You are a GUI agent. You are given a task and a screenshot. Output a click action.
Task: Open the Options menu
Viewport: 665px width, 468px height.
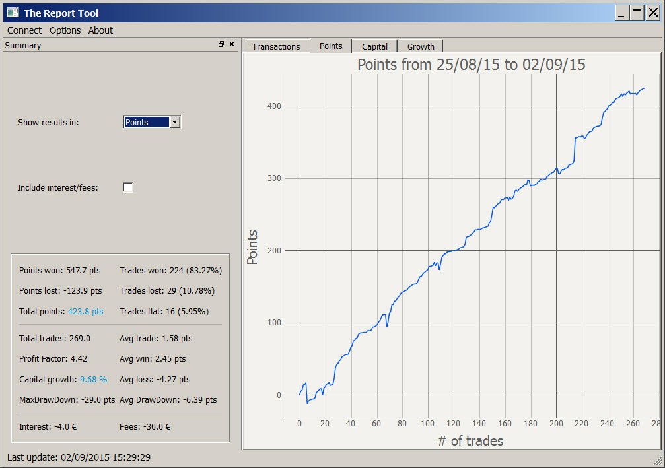tap(65, 30)
